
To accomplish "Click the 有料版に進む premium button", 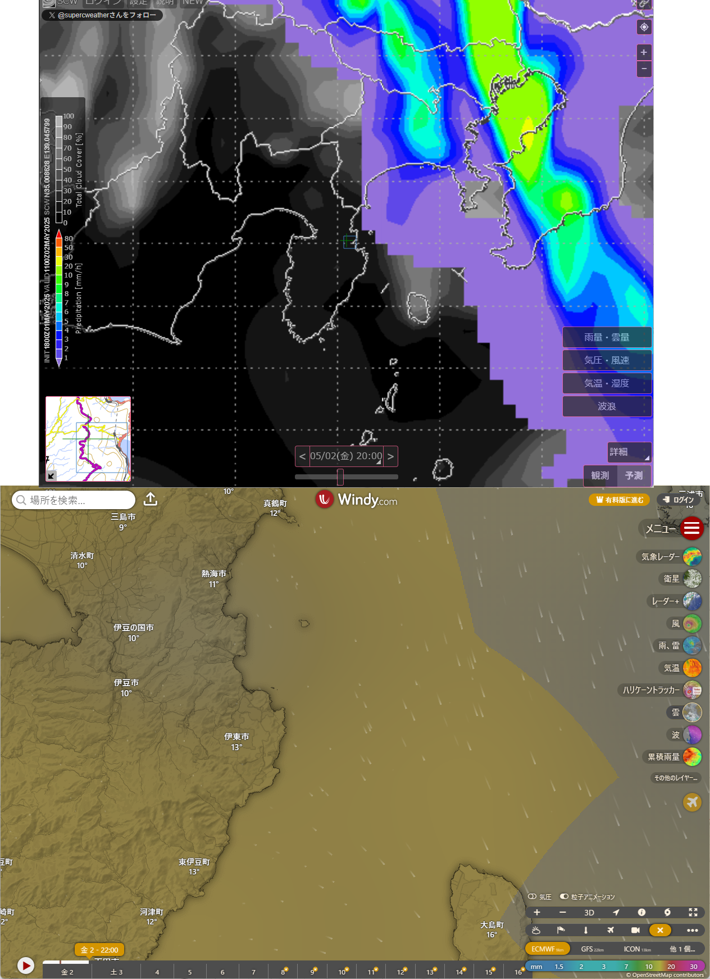I will click(619, 500).
